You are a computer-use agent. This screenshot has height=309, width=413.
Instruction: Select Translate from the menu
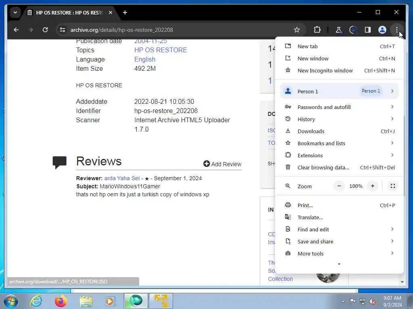point(340,217)
